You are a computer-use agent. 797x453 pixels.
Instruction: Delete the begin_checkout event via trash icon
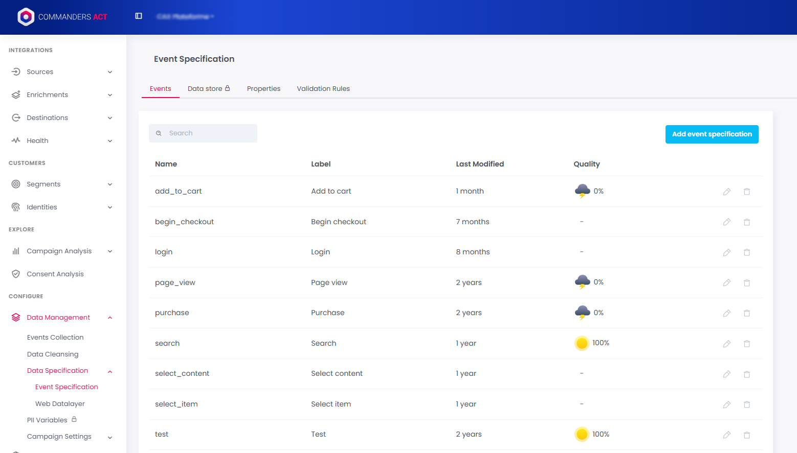tap(746, 222)
